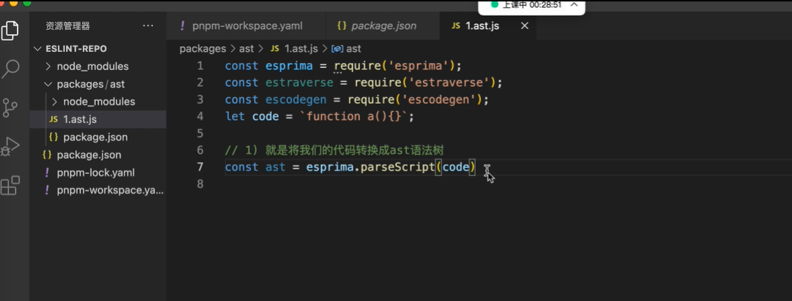Collapse the recording timer overlay chevron
The height and width of the screenshot is (301, 792).
click(575, 4)
